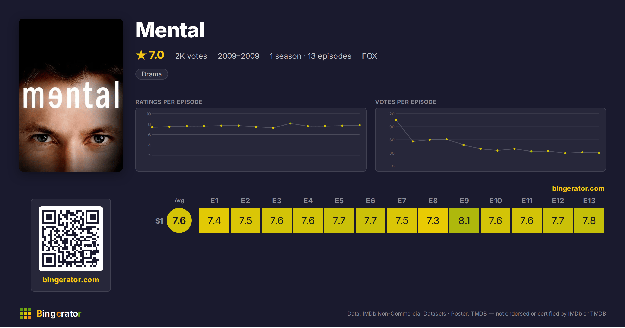Open bingerator.com link above episode grid
625x328 pixels.
pos(578,188)
